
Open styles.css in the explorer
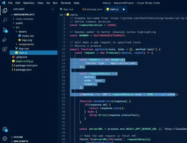point(28,36)
